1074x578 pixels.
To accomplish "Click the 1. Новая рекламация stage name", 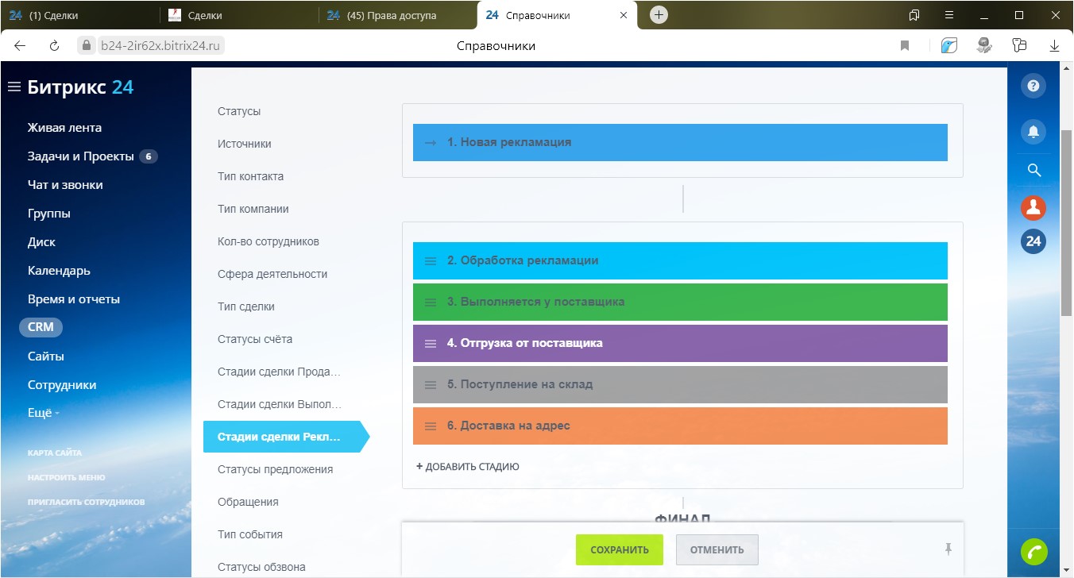I will pos(509,142).
